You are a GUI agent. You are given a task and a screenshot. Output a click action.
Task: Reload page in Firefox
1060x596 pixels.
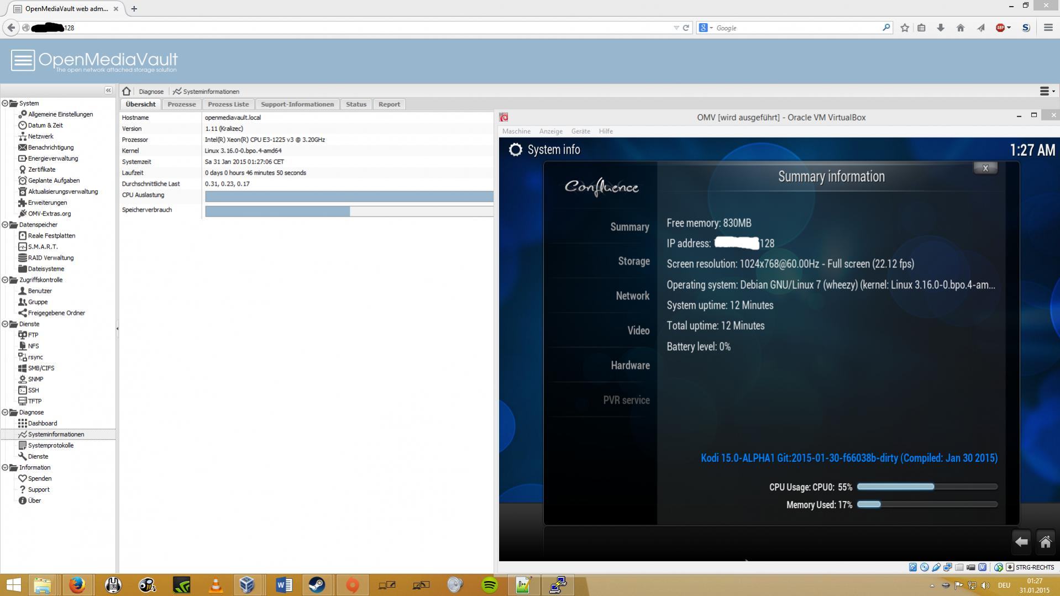(x=686, y=28)
